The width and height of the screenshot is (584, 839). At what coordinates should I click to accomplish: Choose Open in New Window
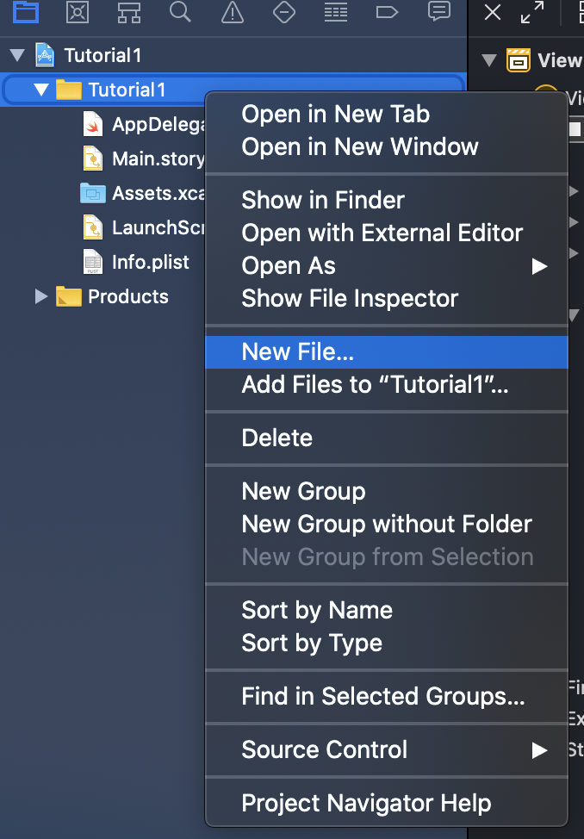(386, 146)
